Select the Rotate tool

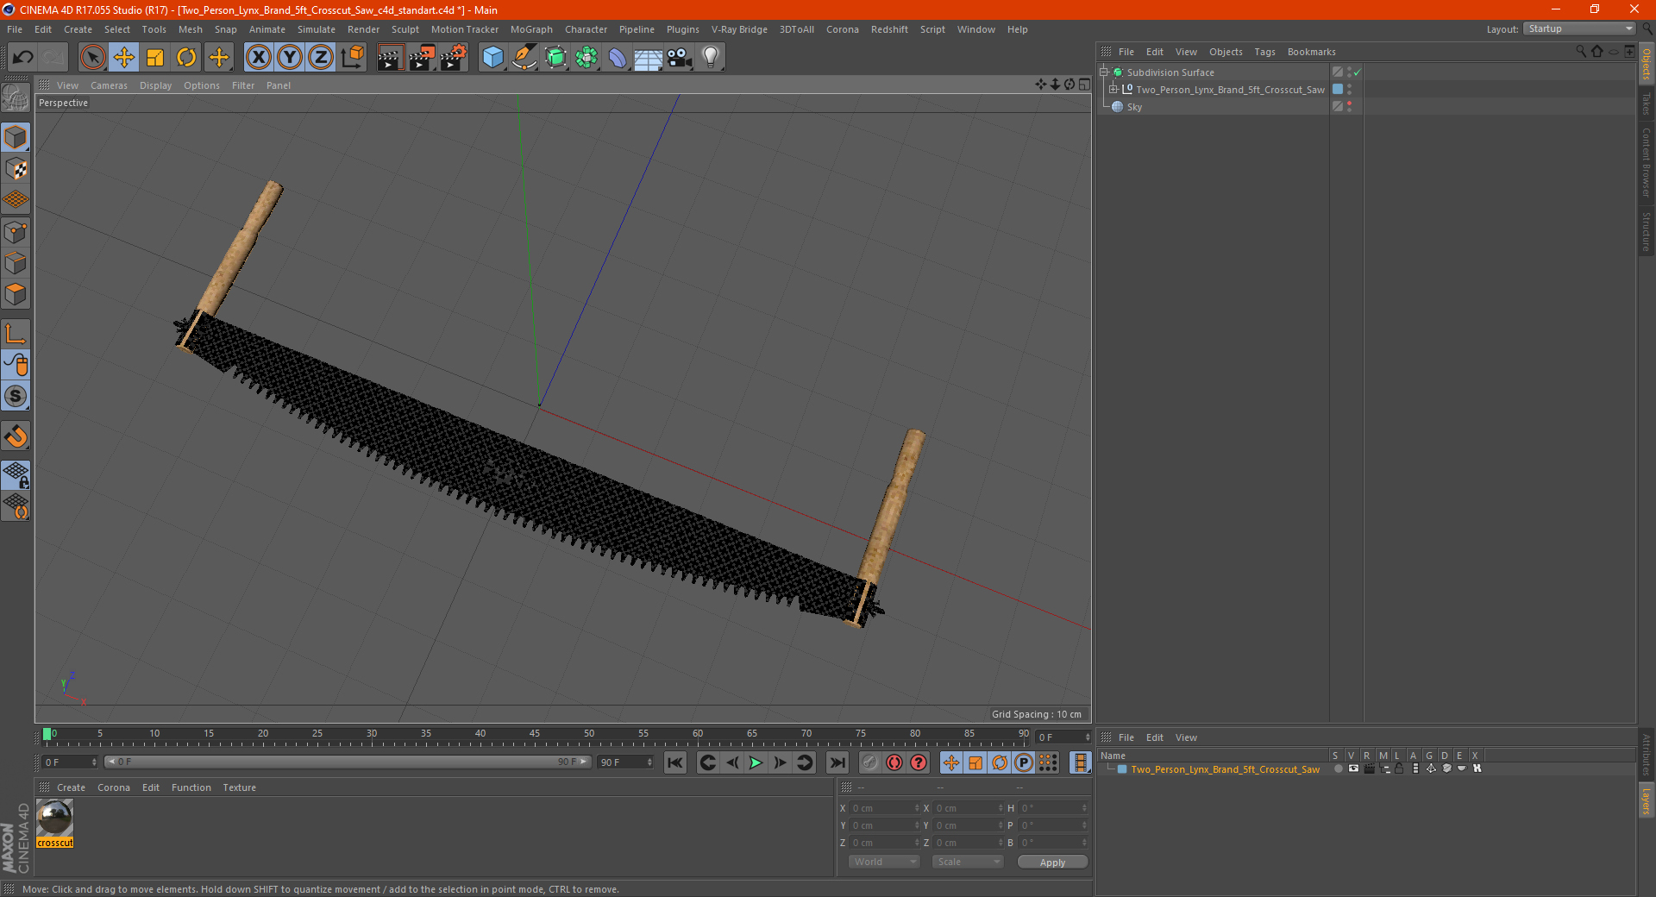(186, 58)
